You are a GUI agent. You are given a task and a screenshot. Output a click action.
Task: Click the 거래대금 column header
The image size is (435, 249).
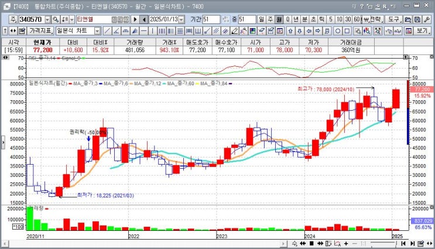click(351, 42)
